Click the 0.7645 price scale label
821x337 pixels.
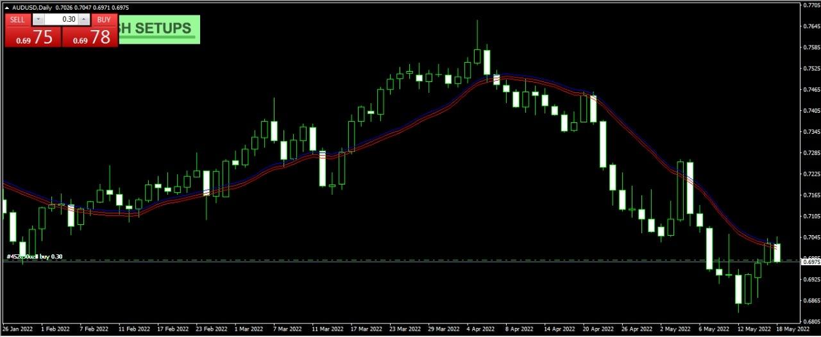point(811,26)
